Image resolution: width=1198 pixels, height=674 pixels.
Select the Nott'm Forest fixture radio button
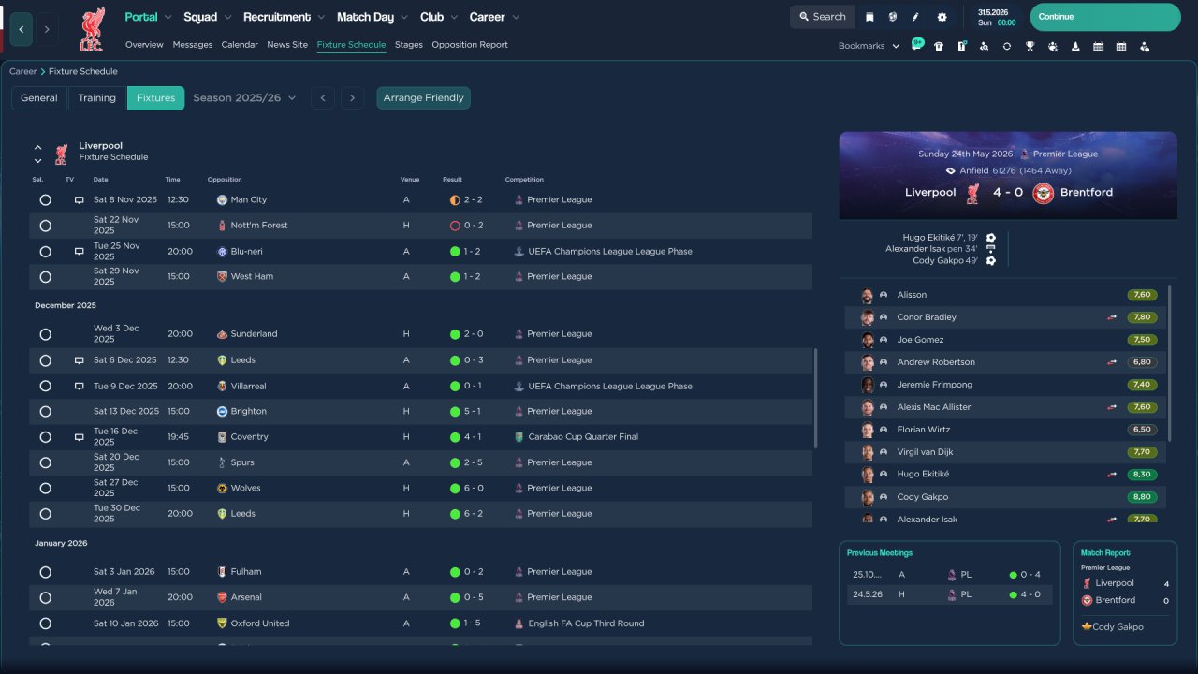coord(45,226)
